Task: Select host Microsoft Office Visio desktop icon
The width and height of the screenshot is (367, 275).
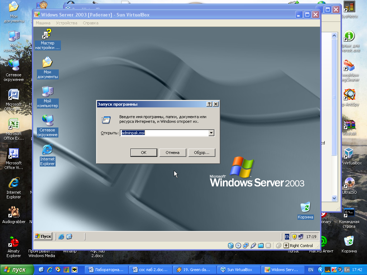Action: 14,159
